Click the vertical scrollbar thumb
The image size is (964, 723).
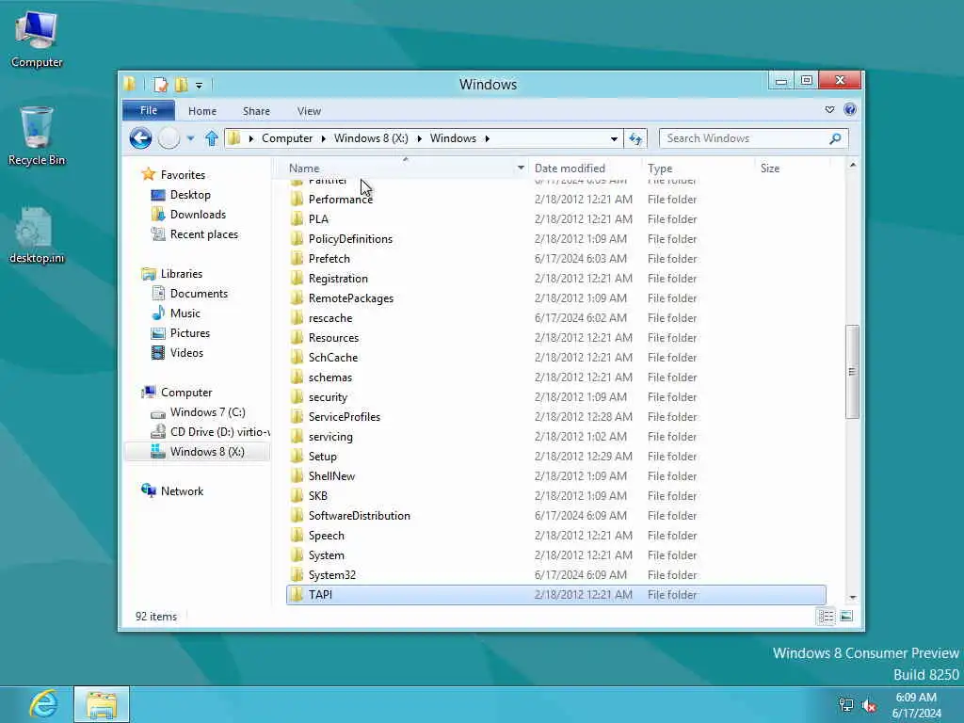click(x=852, y=371)
